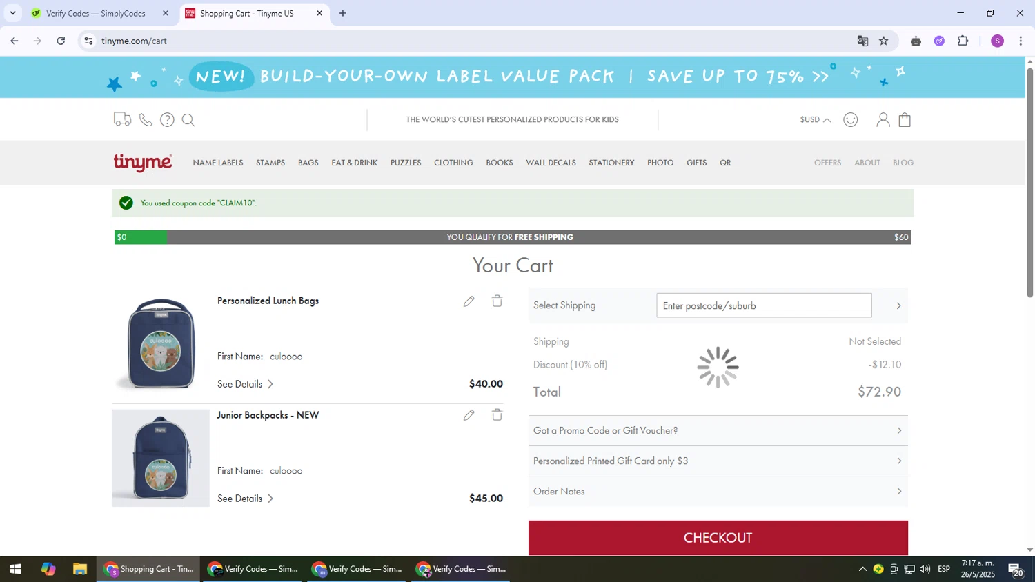Open the CLOTHING menu
Screen dimensions: 1035x582
coord(453,163)
